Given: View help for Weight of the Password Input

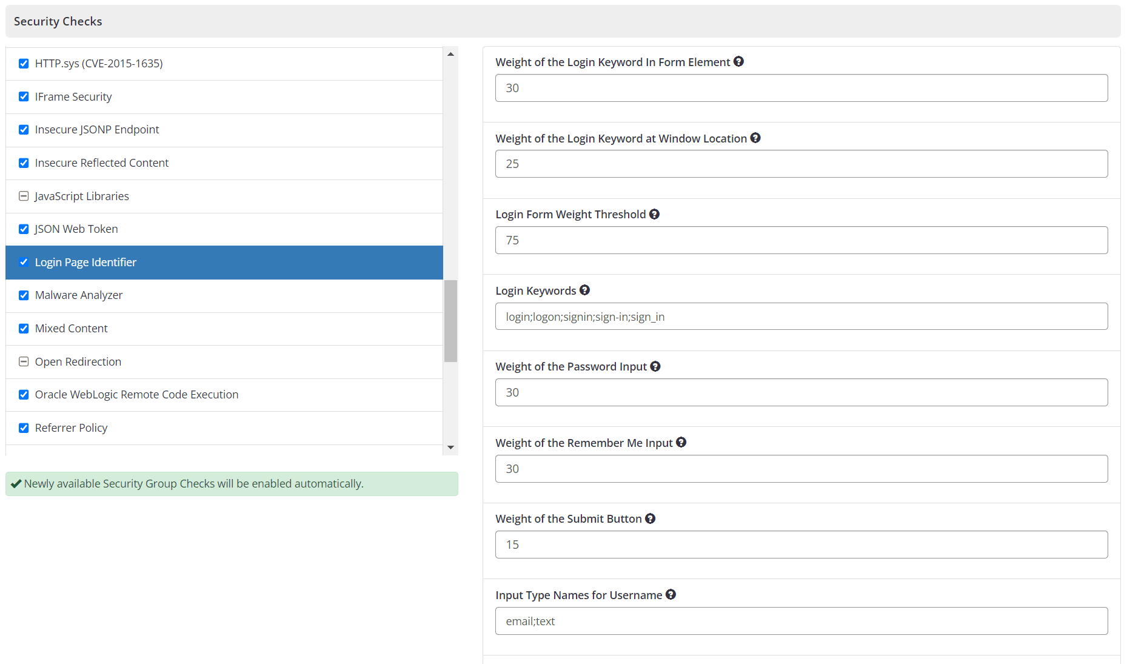Looking at the screenshot, I should pyautogui.click(x=655, y=366).
